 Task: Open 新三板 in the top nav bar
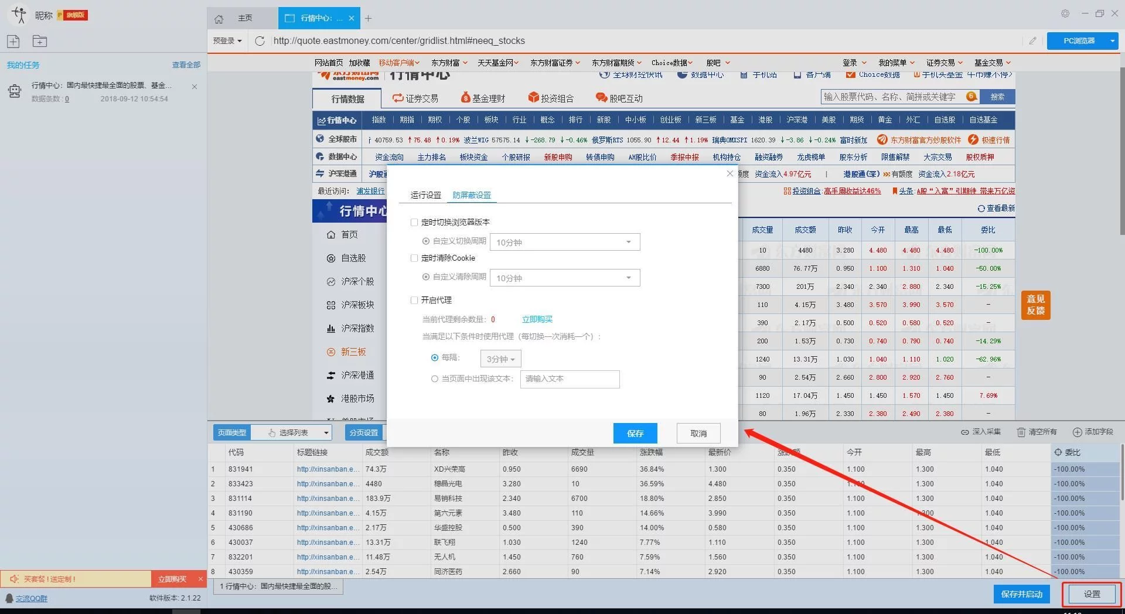tap(705, 120)
